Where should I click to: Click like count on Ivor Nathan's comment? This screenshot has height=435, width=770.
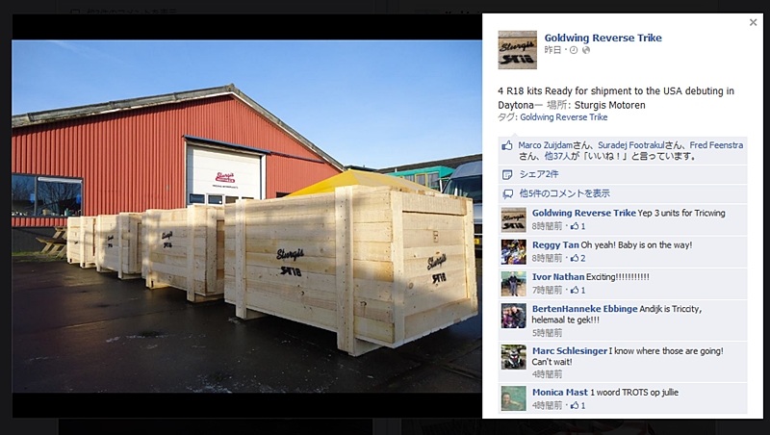[x=578, y=291]
